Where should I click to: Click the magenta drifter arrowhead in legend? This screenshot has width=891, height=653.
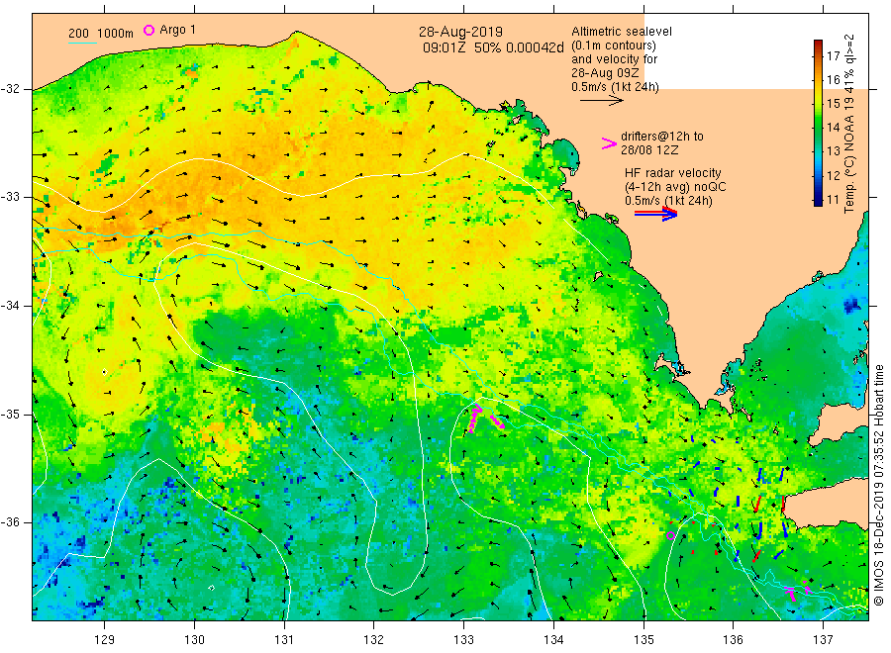click(x=609, y=143)
